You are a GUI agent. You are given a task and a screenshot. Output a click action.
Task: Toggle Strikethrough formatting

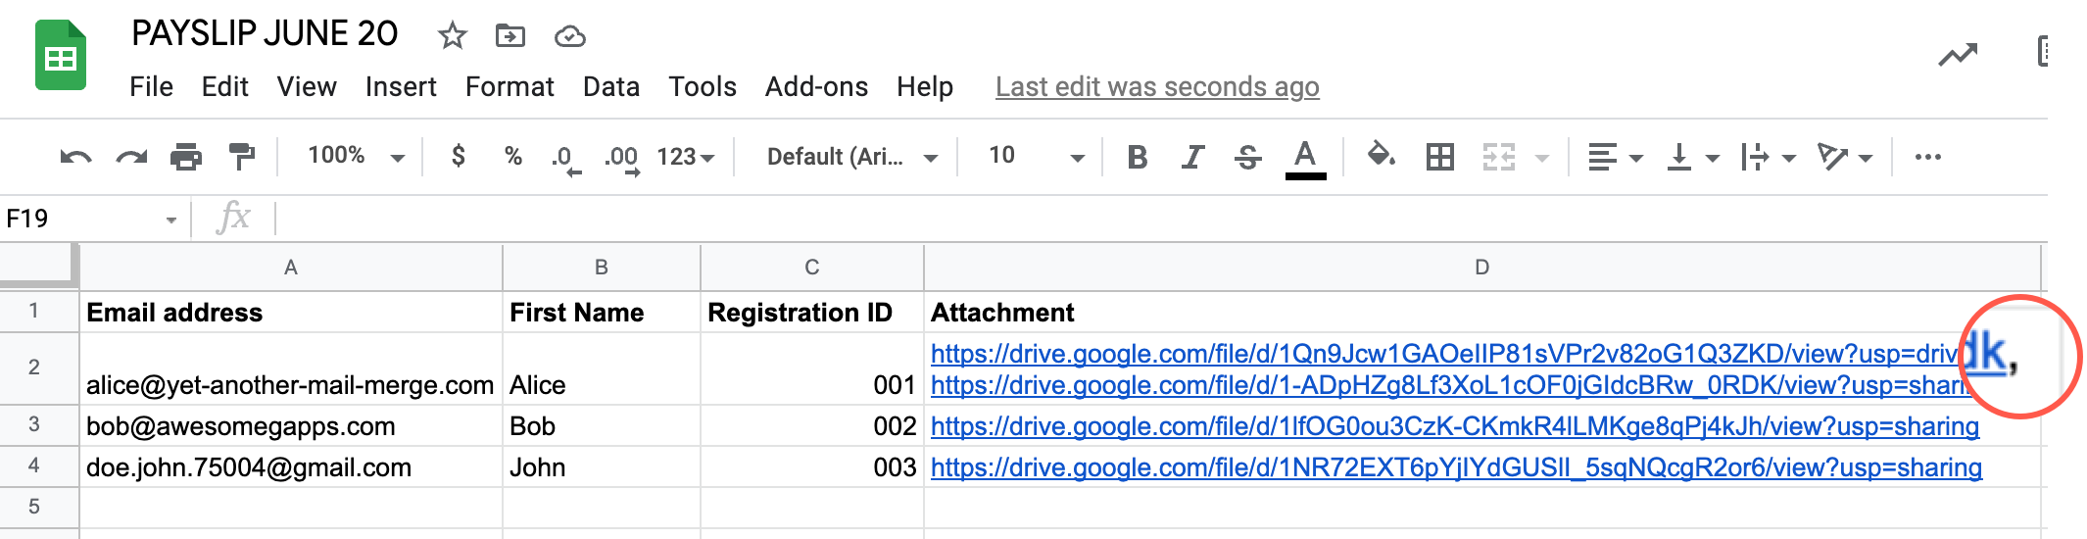pos(1247,157)
